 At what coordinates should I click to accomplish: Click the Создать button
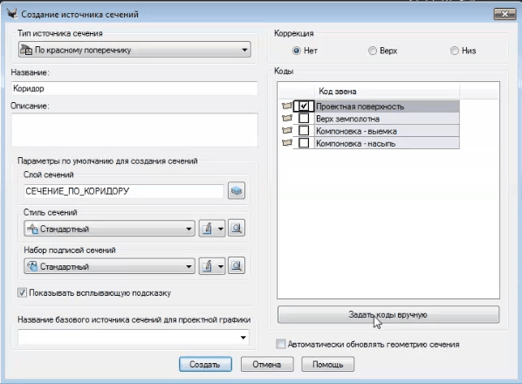click(205, 365)
